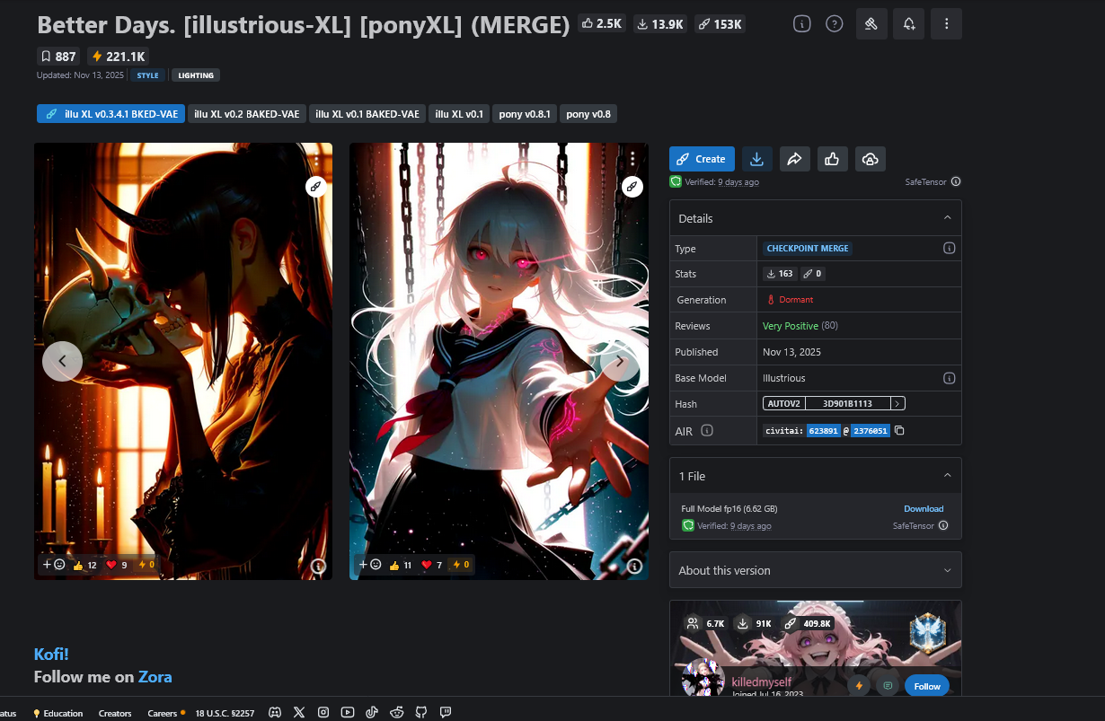
Task: Tip buzz on second image reaction bar
Action: [461, 565]
